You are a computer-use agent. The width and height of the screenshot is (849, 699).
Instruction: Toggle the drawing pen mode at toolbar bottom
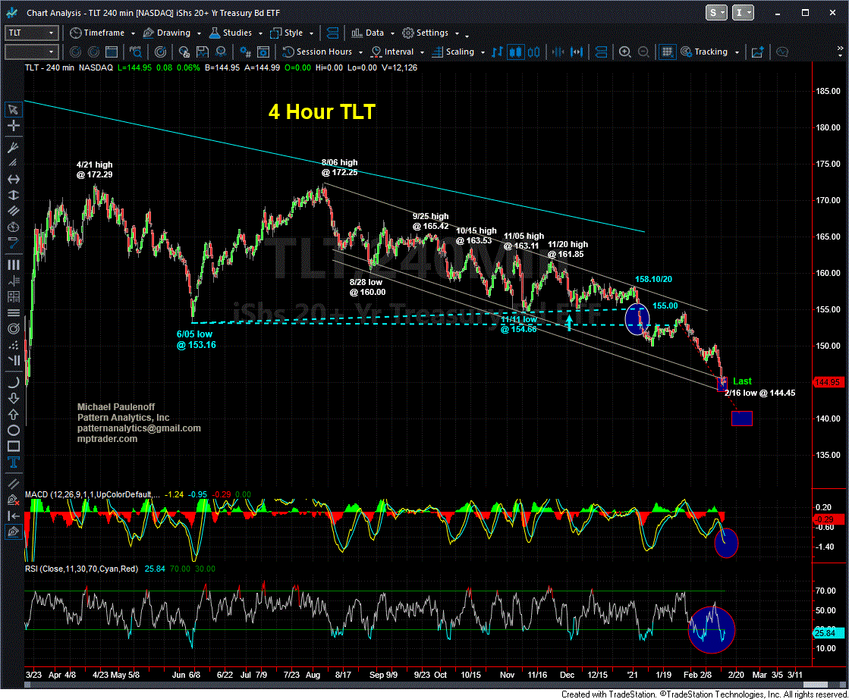coord(13,532)
